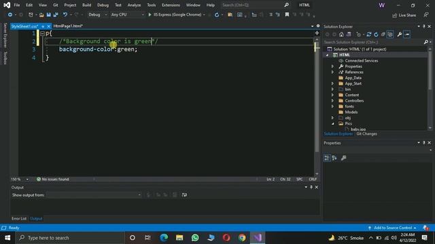The image size is (435, 244).
Task: Open the Any CPU platform dropdown
Action: point(127,15)
